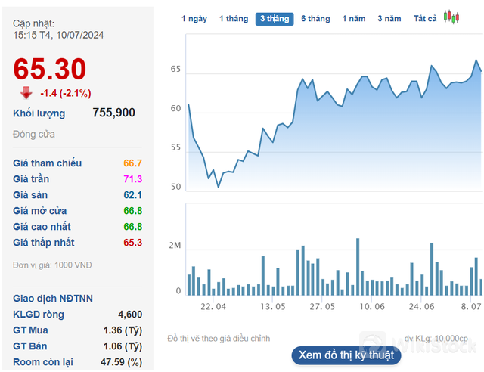
Task: Choose the active 3 tháng tab
Action: coord(275,19)
